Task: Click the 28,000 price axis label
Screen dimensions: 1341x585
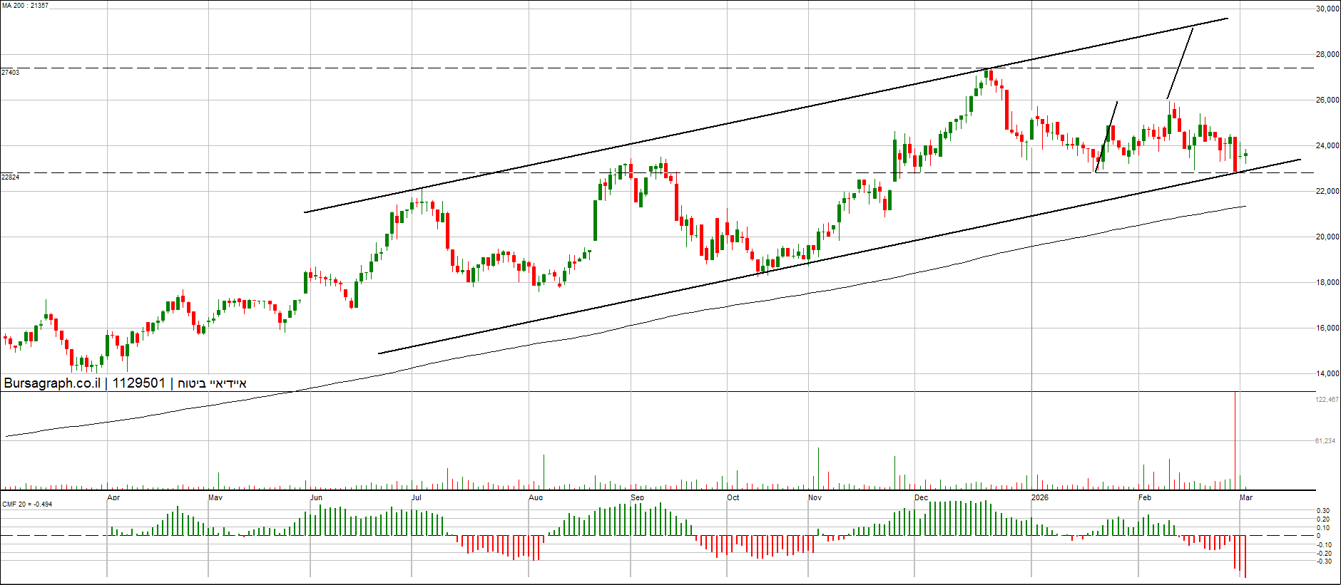Action: point(1327,55)
